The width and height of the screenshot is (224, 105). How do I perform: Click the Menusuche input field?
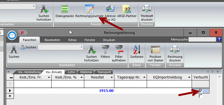pos(202,39)
